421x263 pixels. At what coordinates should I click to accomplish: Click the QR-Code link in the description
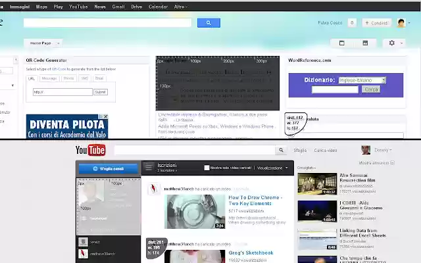(x=59, y=69)
